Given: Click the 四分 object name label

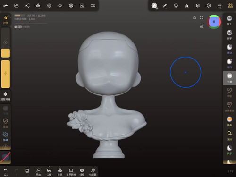Looking at the screenshot, I should (x=22, y=27).
